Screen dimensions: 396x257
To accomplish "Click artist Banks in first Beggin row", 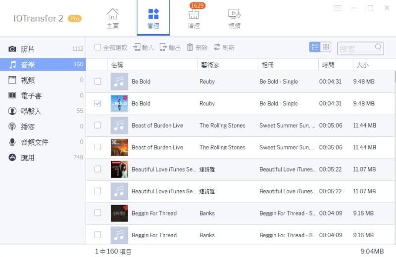I will [207, 213].
